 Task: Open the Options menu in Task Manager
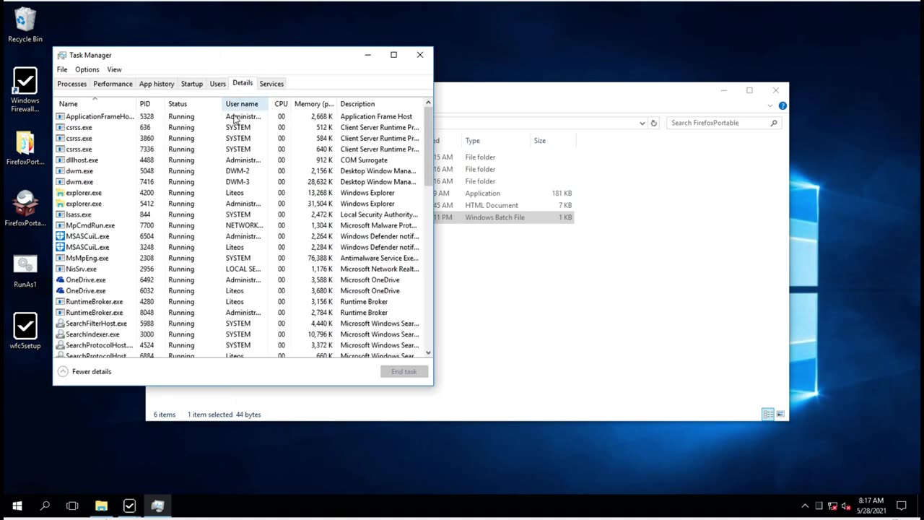coord(87,69)
